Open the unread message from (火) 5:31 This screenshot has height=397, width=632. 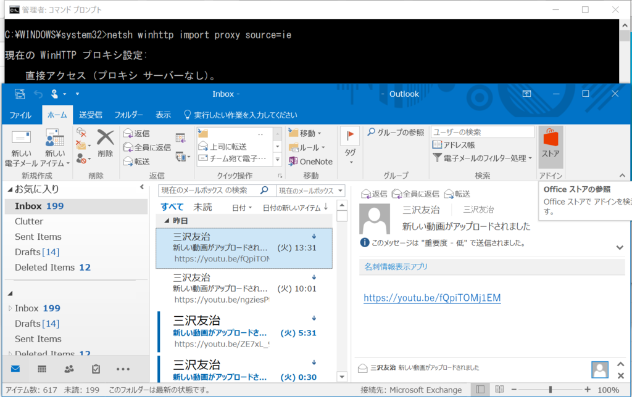pyautogui.click(x=244, y=331)
